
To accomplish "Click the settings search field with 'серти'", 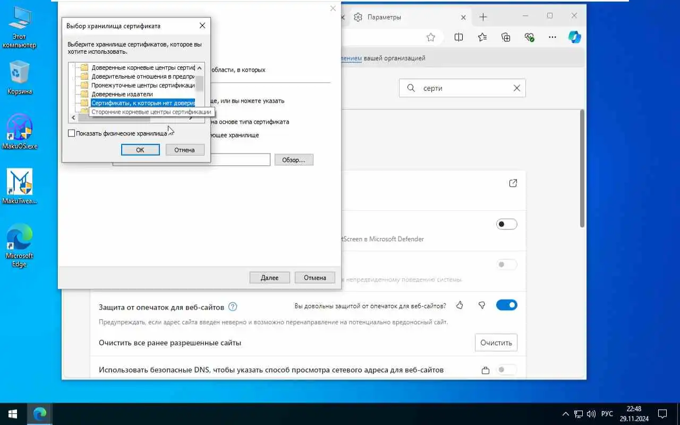I will (x=462, y=88).
